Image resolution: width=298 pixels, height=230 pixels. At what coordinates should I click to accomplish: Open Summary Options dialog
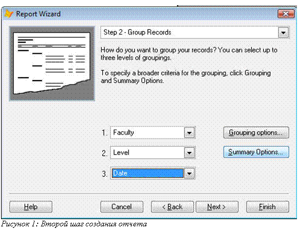pyautogui.click(x=256, y=152)
